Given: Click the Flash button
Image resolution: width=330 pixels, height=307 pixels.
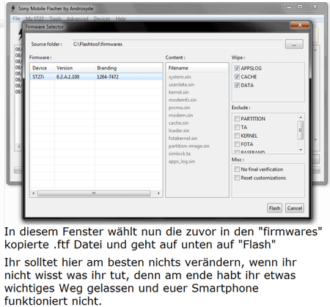Looking at the screenshot, I should point(274,208).
